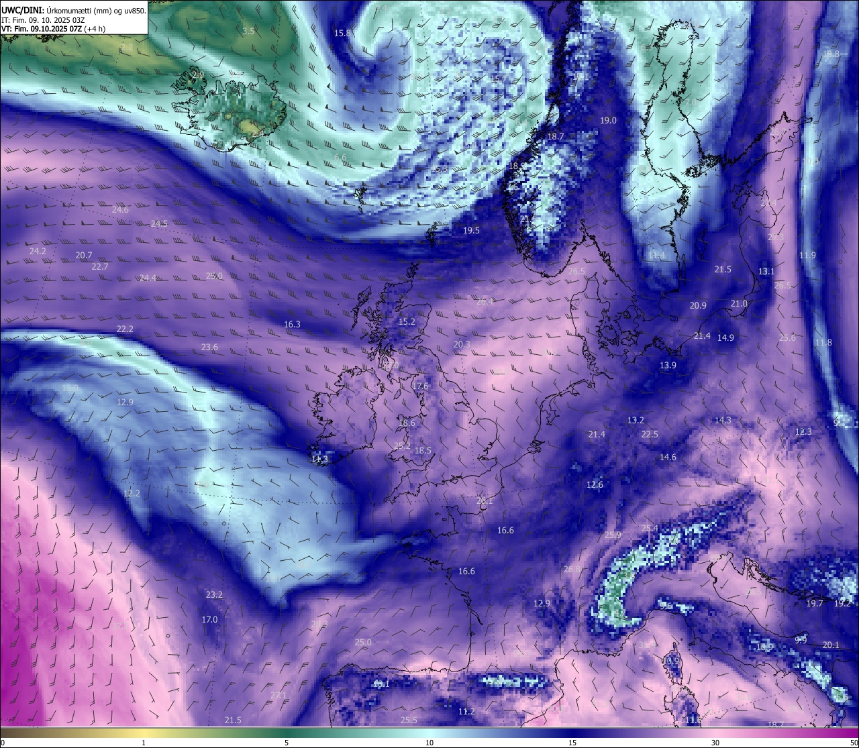This screenshot has height=748, width=859.
Task: Click the 22.7 value label
Action: click(x=99, y=267)
